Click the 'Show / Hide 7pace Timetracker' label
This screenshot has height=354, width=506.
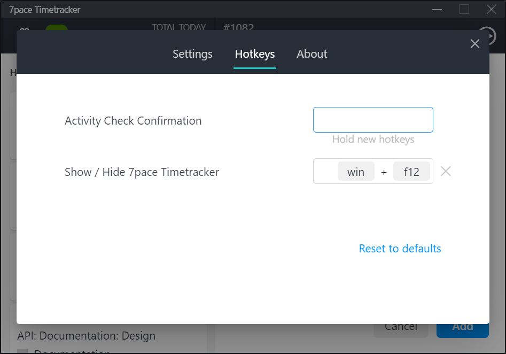click(142, 172)
